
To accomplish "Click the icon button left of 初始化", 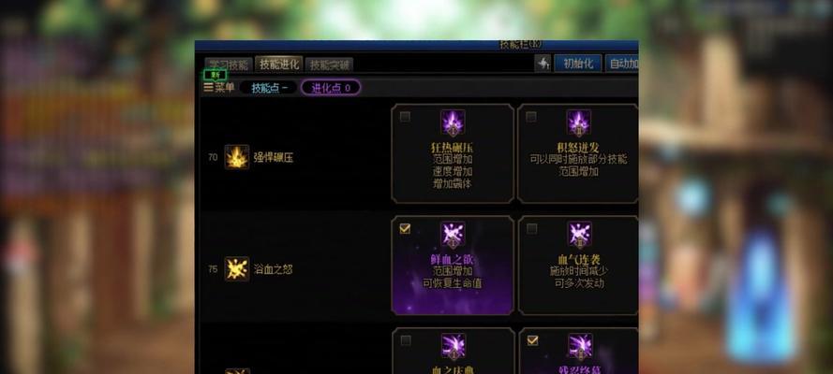I will pos(543,64).
